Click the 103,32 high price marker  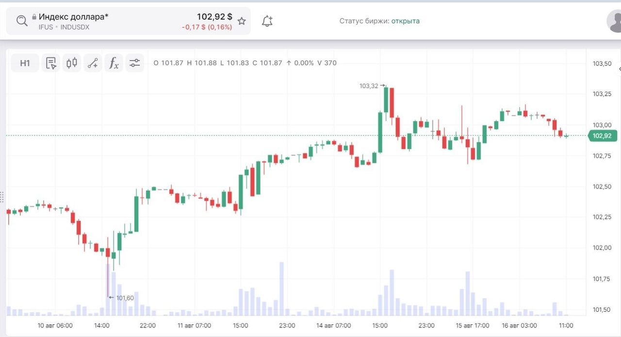(369, 86)
